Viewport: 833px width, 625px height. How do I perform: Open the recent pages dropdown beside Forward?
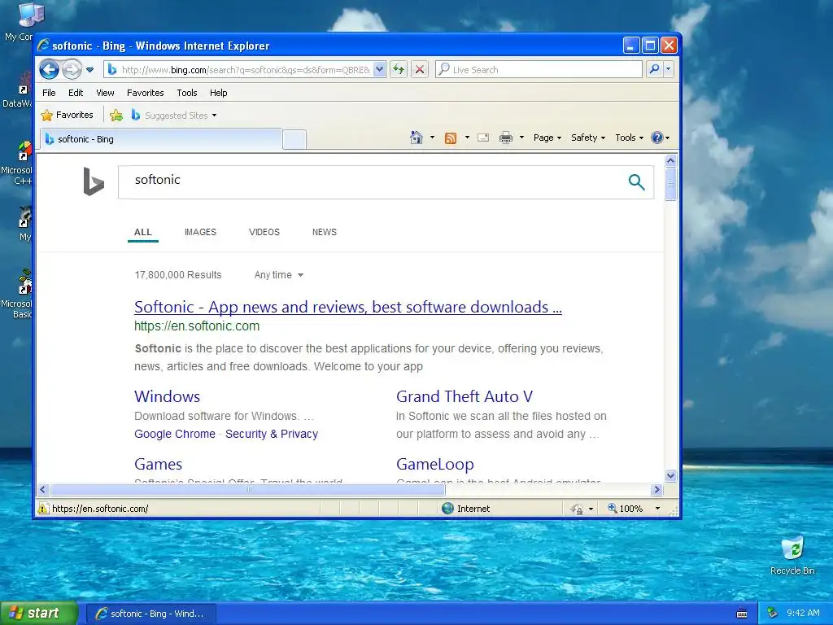click(89, 70)
